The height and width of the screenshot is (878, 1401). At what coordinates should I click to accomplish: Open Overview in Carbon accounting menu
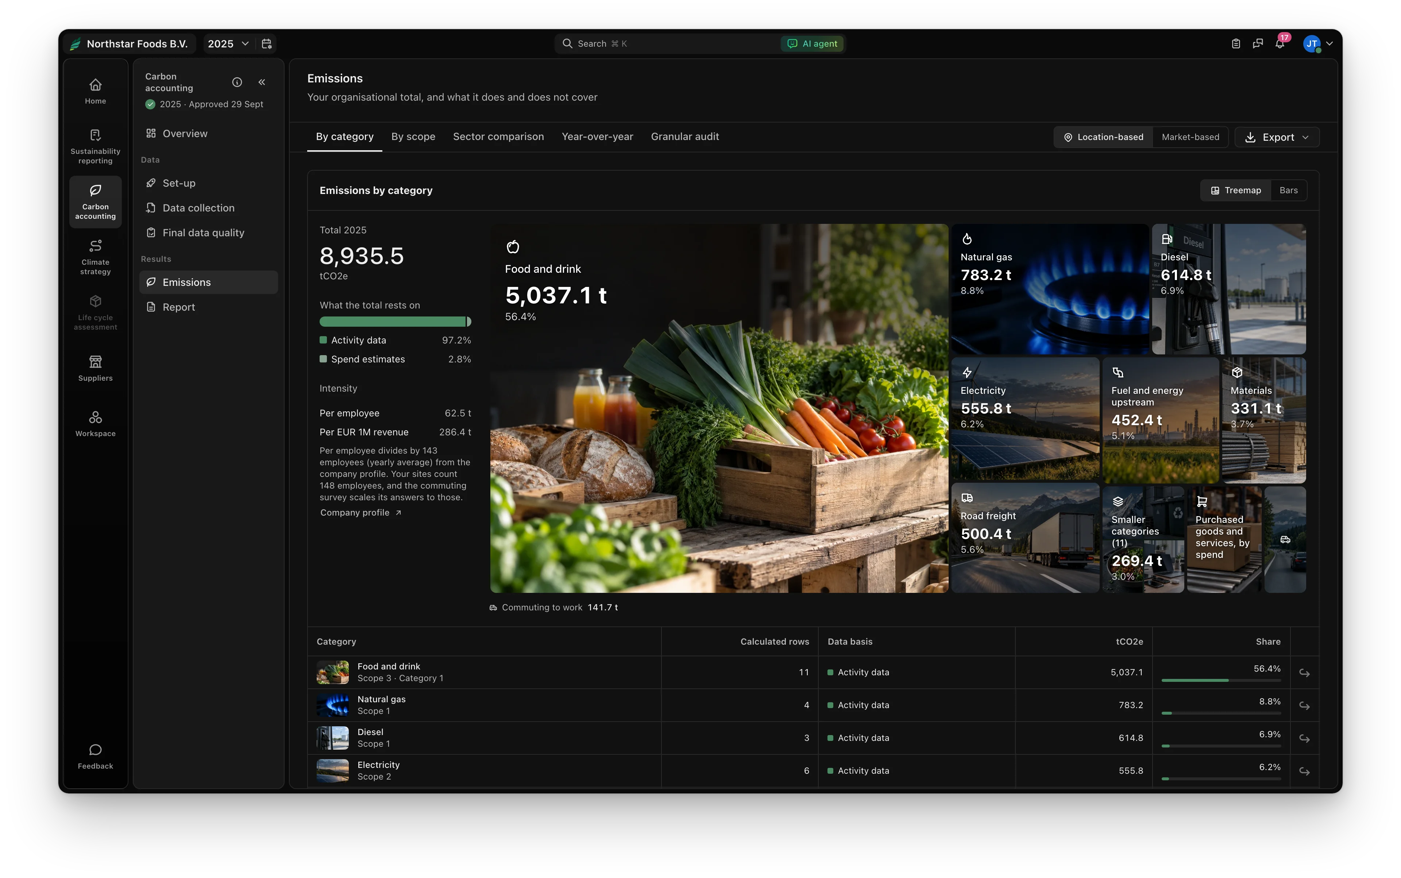tap(208, 133)
